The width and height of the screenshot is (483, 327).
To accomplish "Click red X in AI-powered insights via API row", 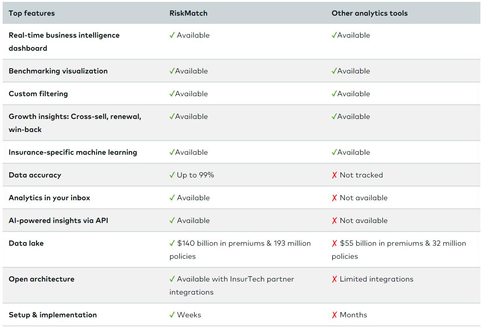I will pos(334,221).
